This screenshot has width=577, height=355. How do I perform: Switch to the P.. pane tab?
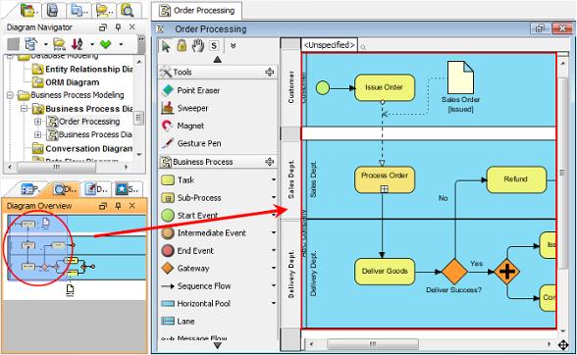click(30, 189)
